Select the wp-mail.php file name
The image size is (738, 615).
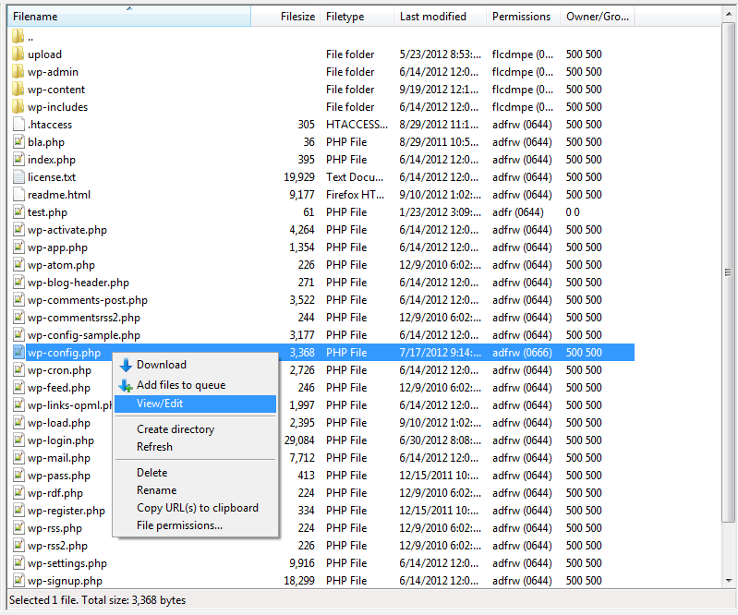pyautogui.click(x=59, y=458)
